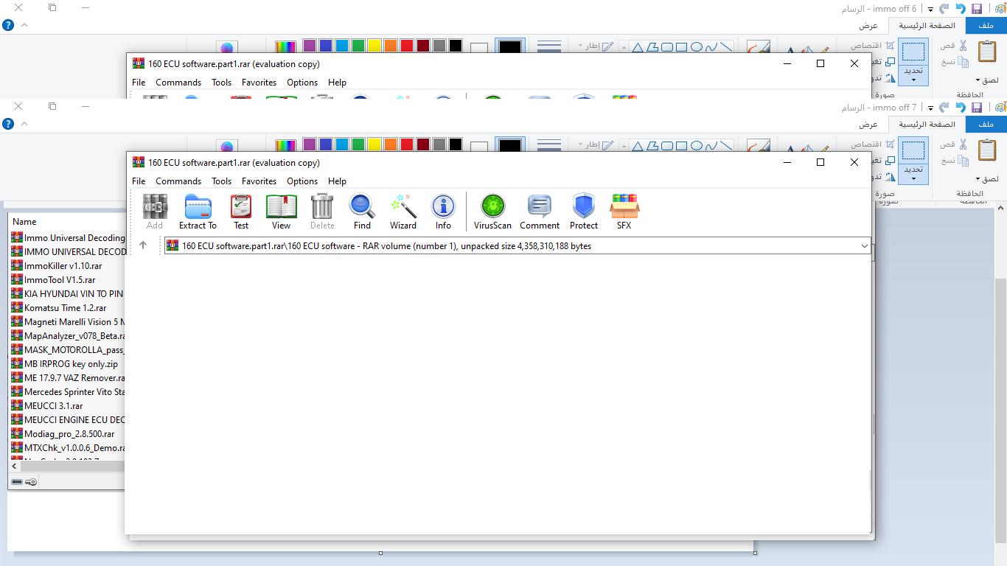Click the paste clipboard icon in immo off 7 Paint
This screenshot has width=1007, height=566.
point(987,150)
